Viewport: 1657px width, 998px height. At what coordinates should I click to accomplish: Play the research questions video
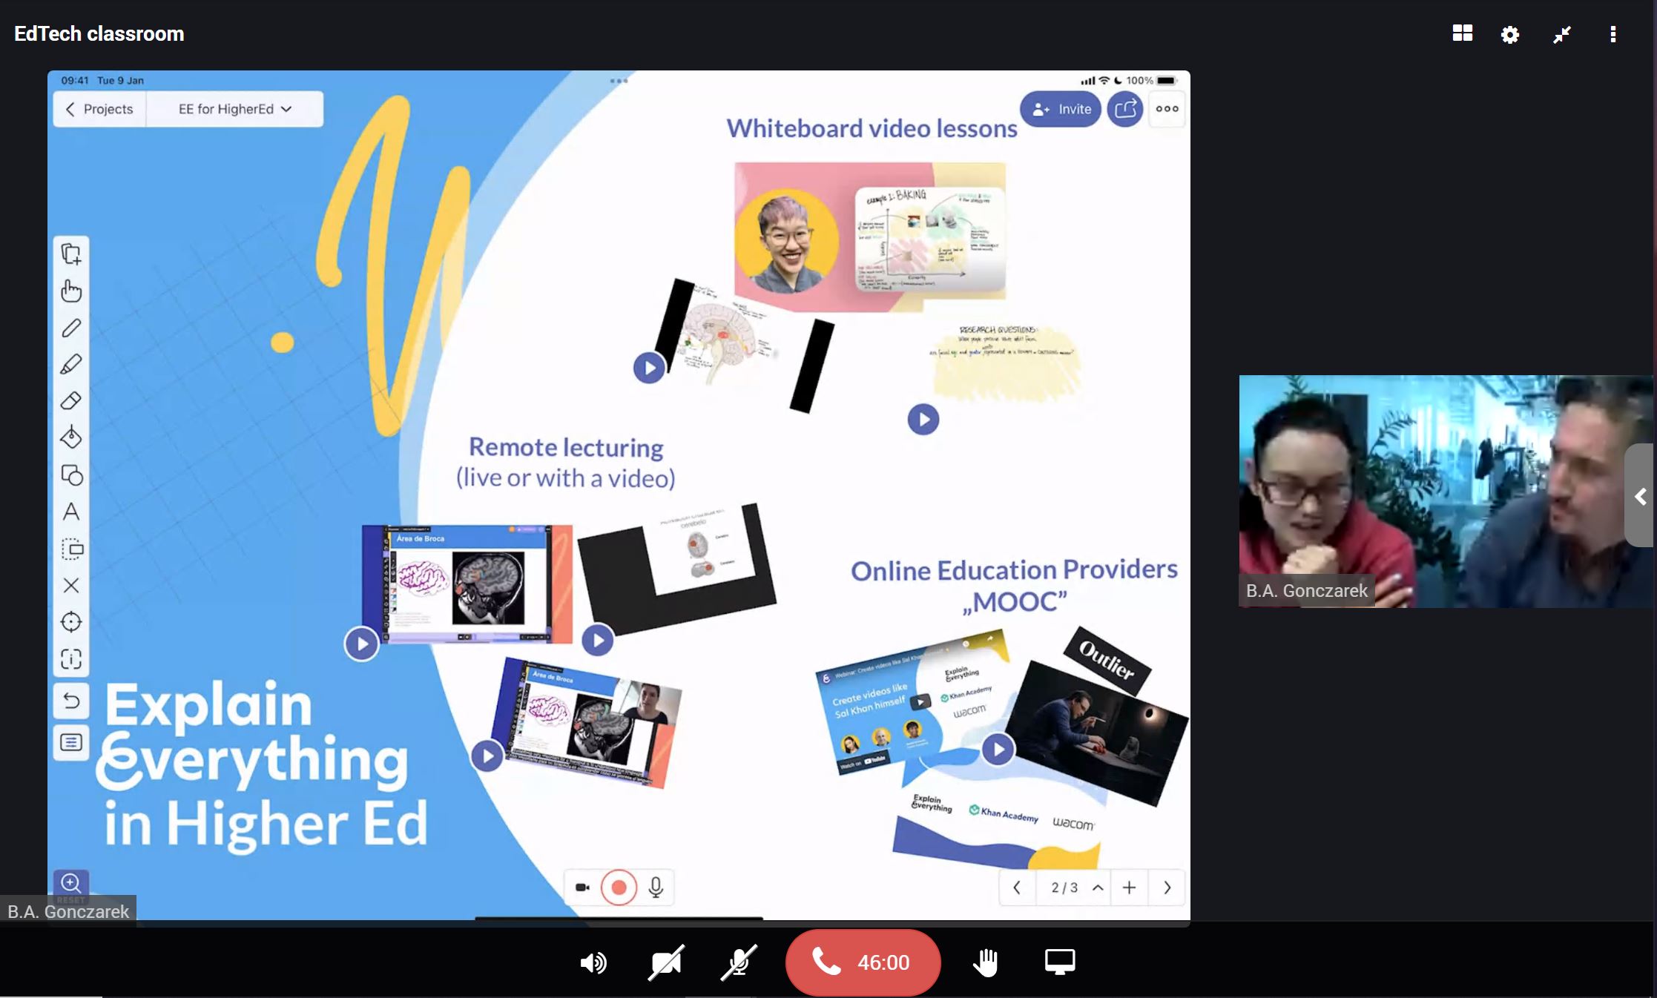coord(923,420)
